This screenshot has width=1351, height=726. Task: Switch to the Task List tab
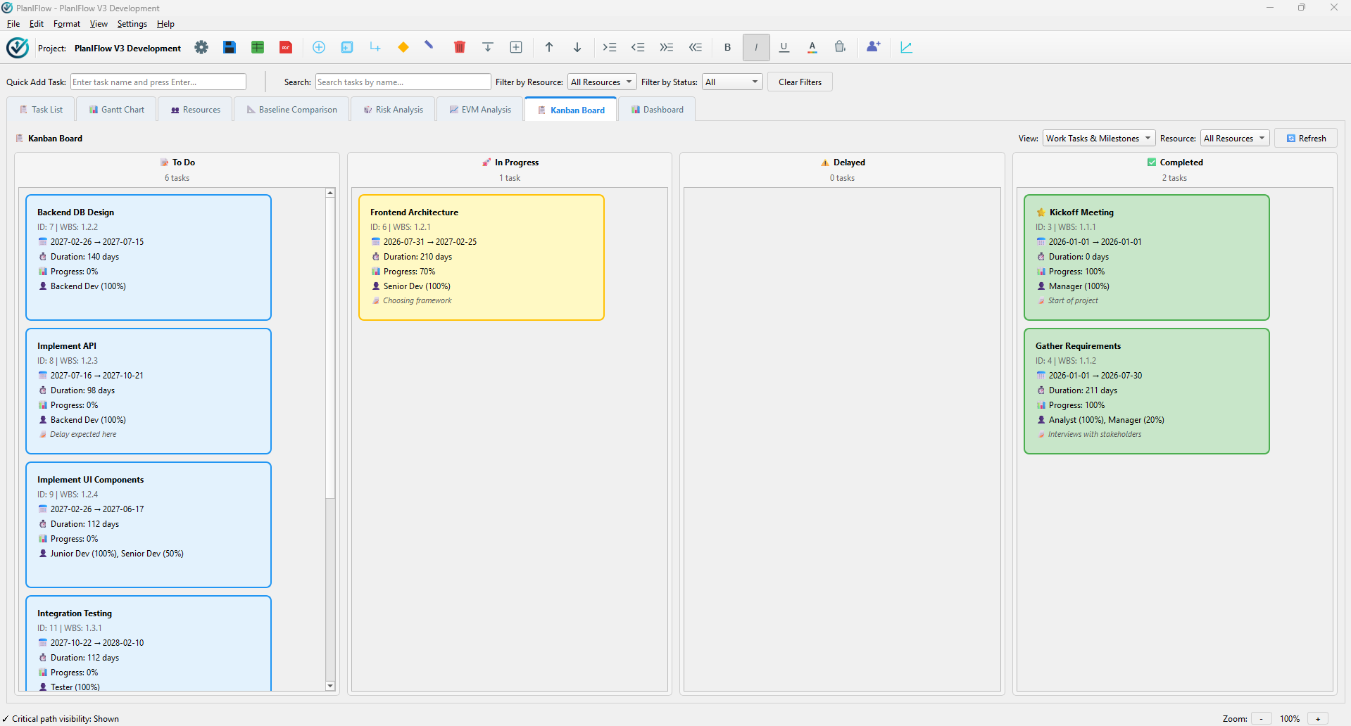[x=42, y=110]
